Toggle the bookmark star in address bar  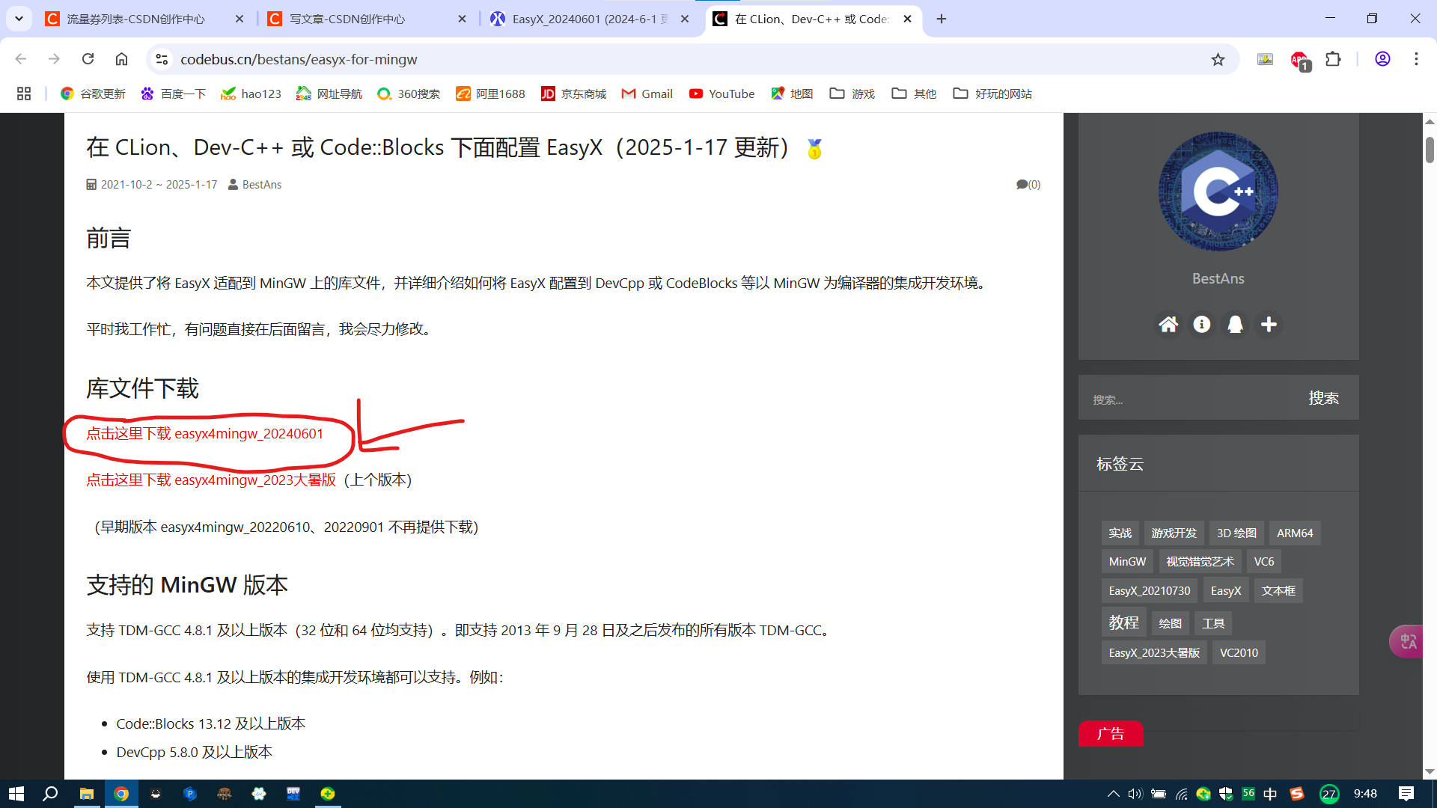(x=1218, y=59)
